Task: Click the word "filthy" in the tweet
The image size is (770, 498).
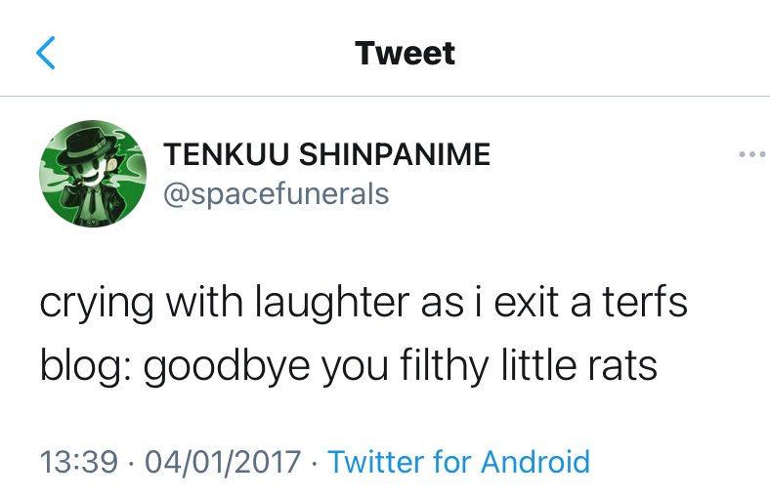Action: click(444, 367)
